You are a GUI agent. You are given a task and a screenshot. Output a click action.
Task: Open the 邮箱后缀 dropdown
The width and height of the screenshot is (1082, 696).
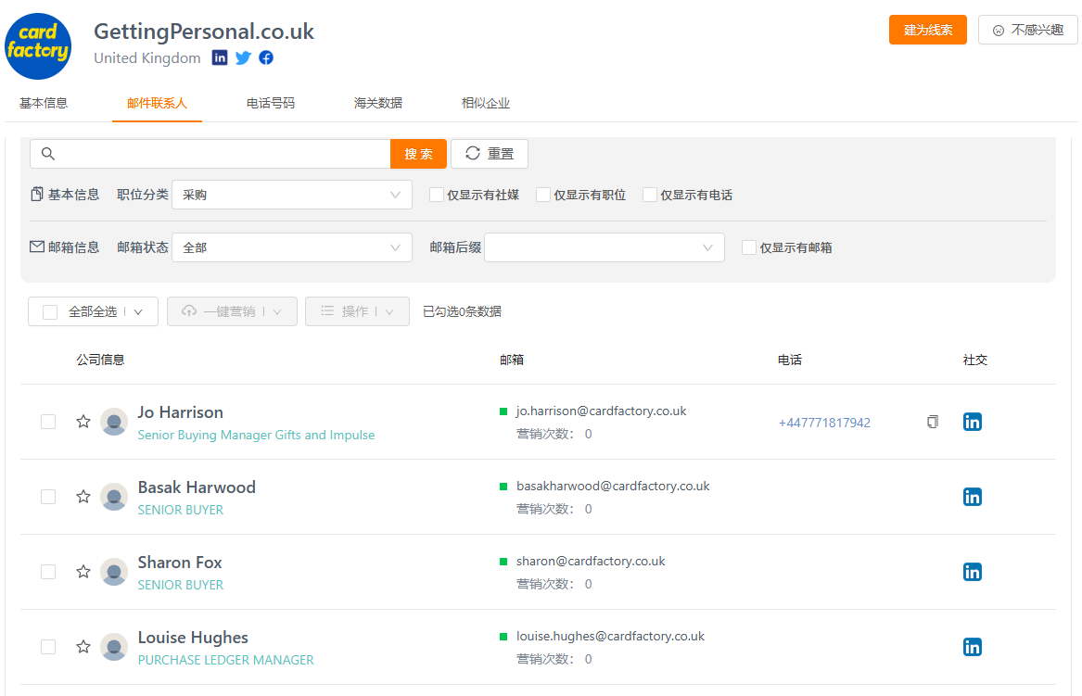(x=605, y=247)
